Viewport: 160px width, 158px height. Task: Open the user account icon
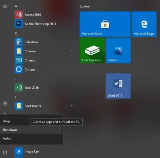click(5, 103)
